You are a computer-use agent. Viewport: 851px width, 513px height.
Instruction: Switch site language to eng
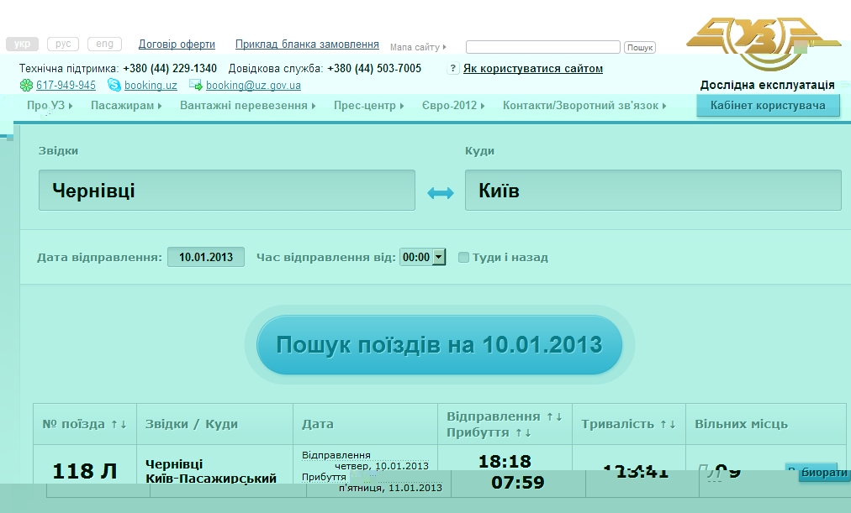pyautogui.click(x=104, y=44)
